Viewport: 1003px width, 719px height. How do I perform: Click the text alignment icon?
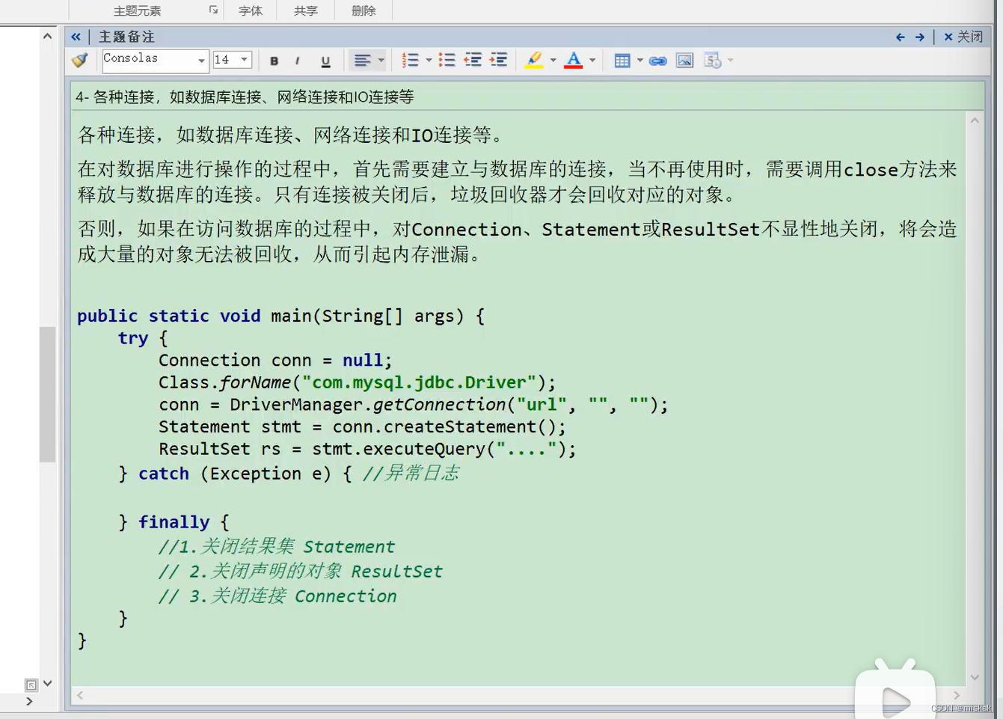click(x=362, y=61)
